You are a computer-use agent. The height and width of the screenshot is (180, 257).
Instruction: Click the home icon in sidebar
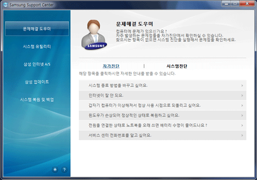55,170
